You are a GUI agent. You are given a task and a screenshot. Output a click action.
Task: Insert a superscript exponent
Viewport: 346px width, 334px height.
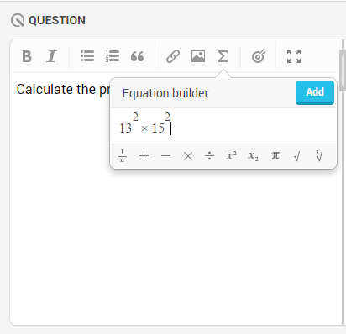tap(232, 155)
